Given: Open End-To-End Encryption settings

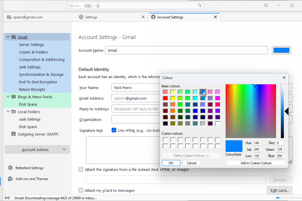Looking at the screenshot, I should tap(38, 82).
